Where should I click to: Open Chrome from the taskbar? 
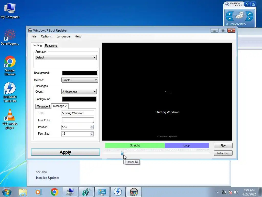point(54,192)
